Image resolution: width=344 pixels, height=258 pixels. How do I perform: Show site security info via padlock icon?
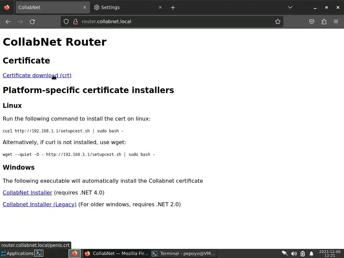tap(76, 21)
